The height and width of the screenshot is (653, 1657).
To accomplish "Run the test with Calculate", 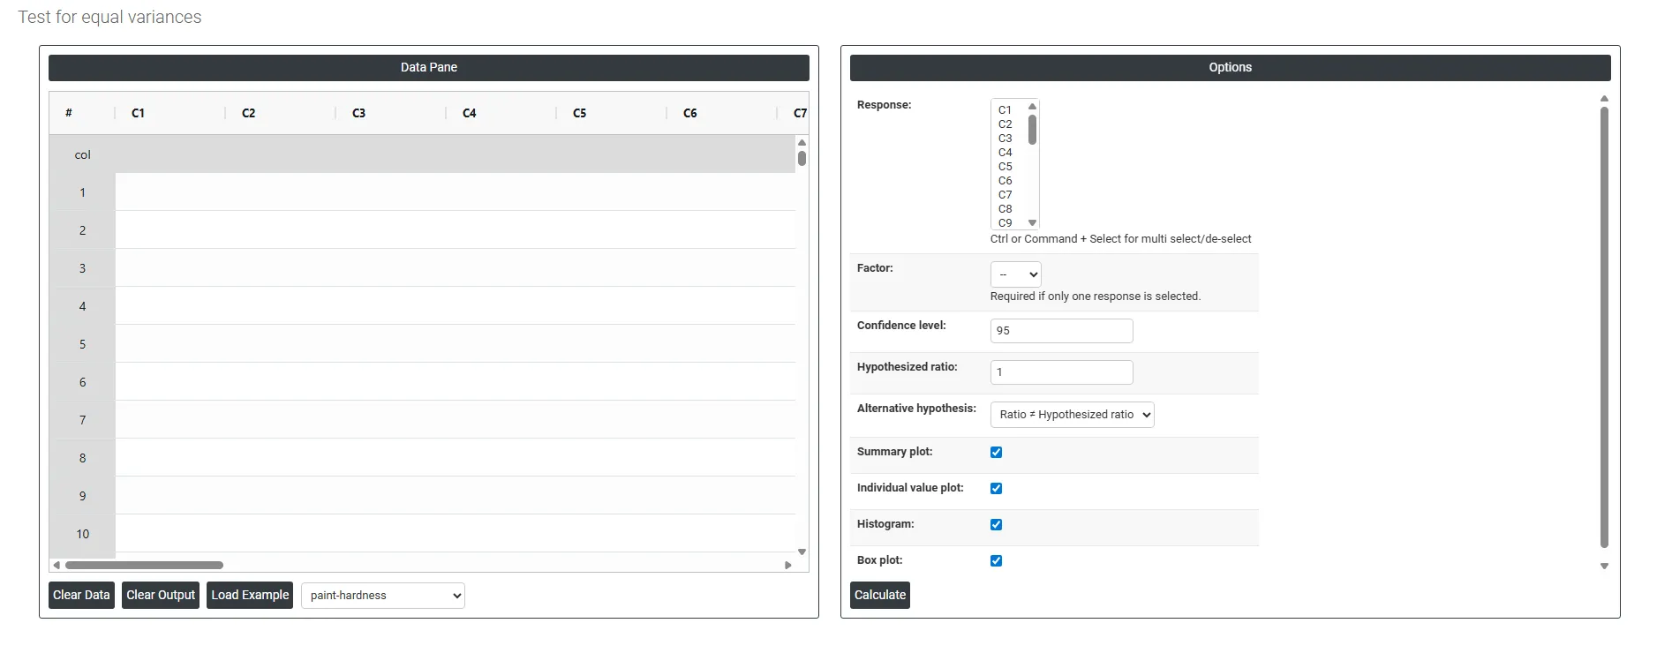I will point(880,595).
